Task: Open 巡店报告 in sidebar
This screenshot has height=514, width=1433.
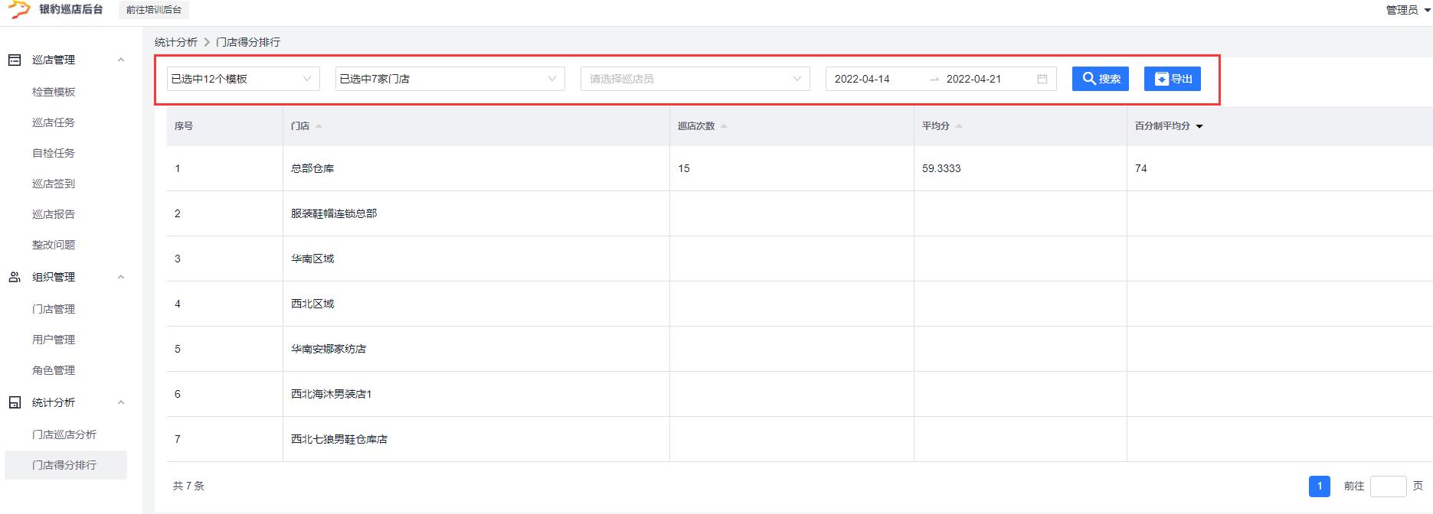Action: point(54,214)
